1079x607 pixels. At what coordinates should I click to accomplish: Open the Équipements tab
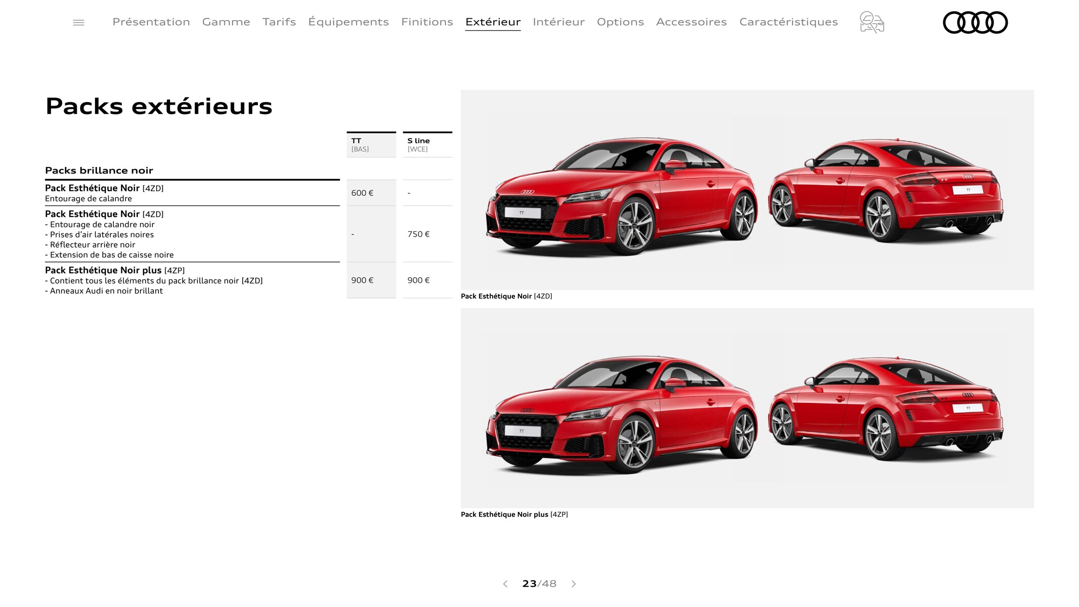[349, 22]
